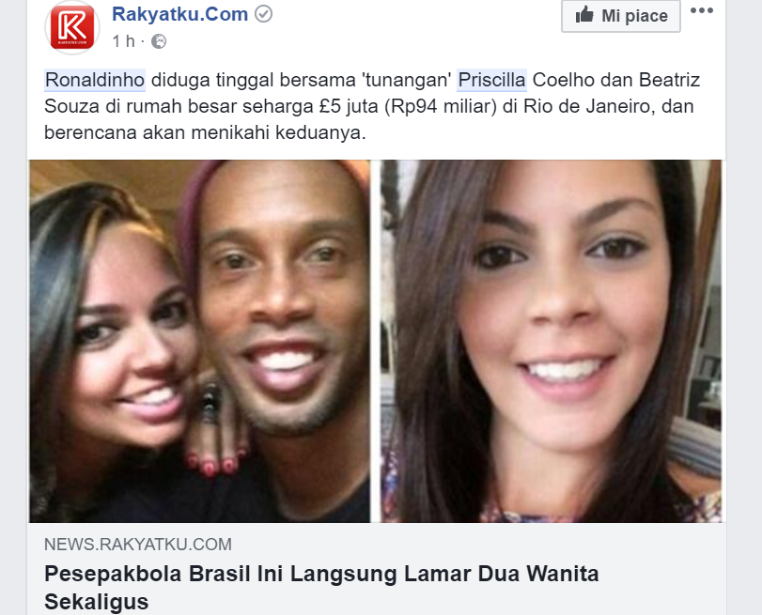Click the link preview footer area

point(377,569)
